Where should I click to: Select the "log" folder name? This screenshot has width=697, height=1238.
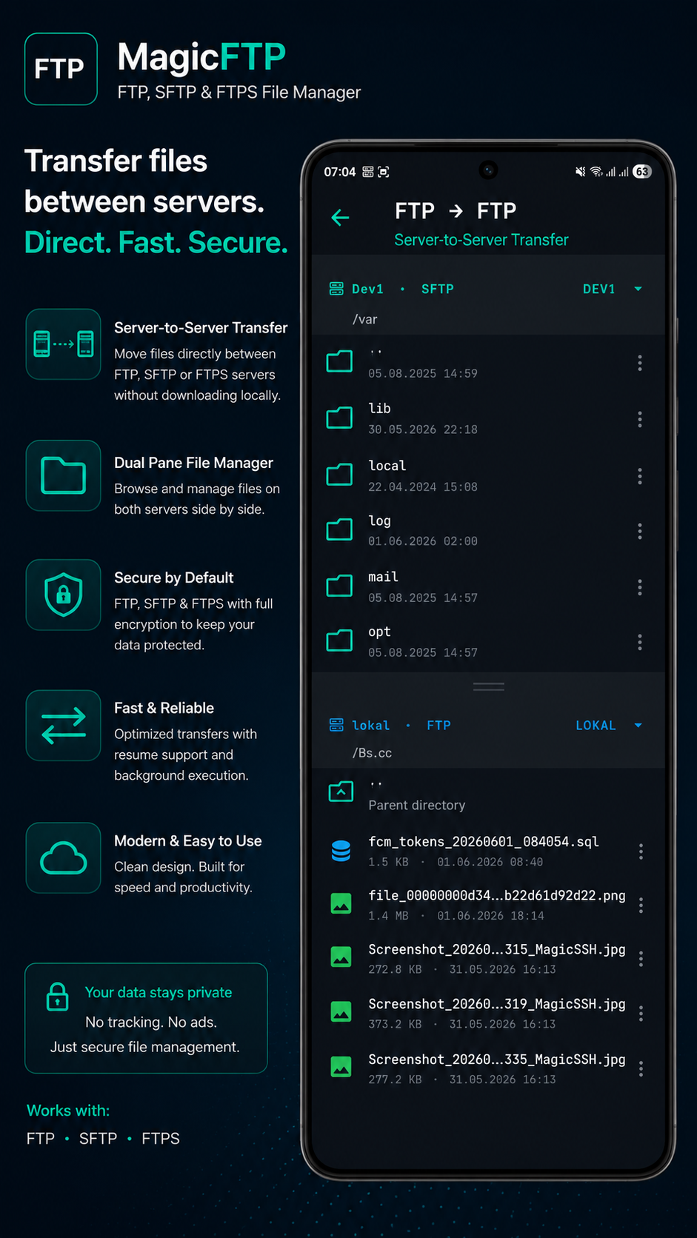point(379,521)
